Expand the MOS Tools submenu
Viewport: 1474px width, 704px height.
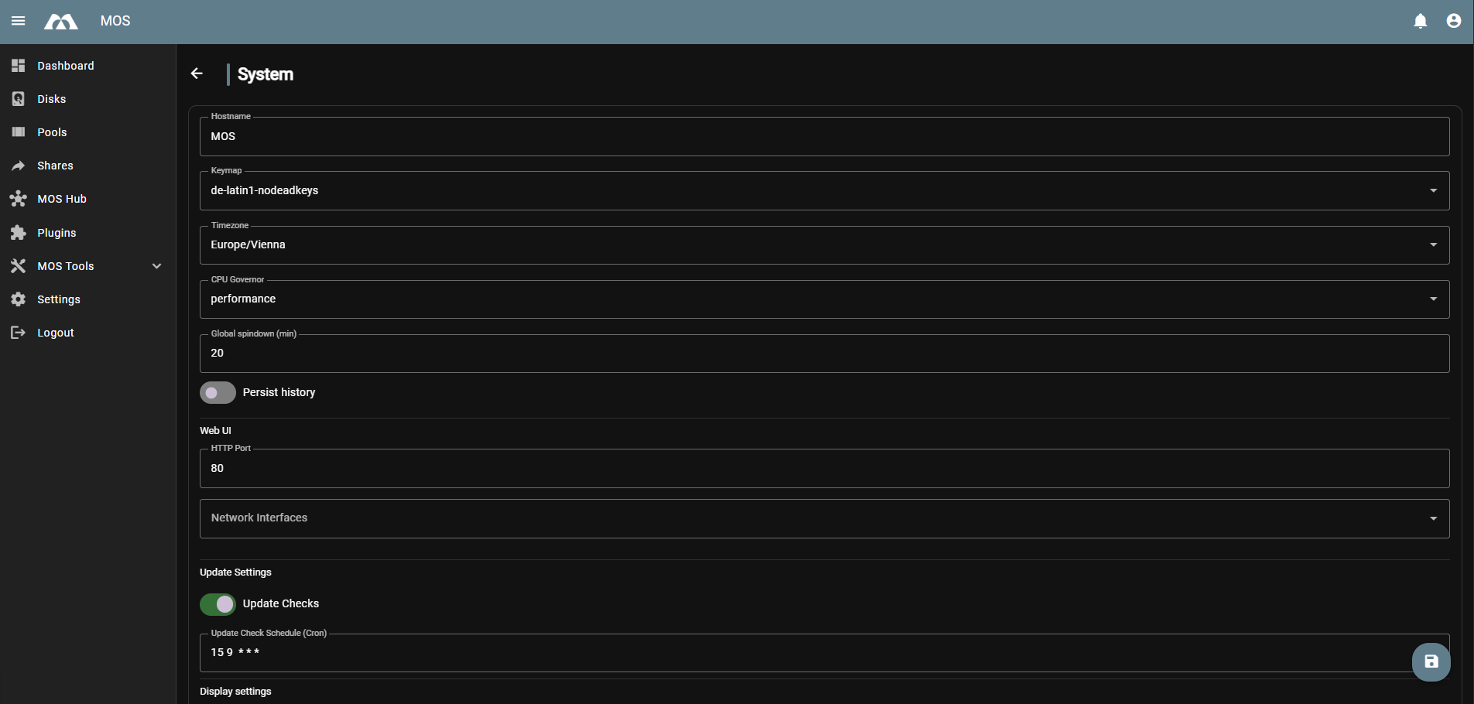click(157, 266)
